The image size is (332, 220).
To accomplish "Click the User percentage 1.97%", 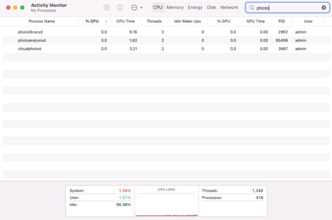I will coord(125,197).
